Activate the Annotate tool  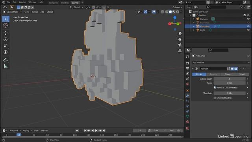(x=6, y=60)
